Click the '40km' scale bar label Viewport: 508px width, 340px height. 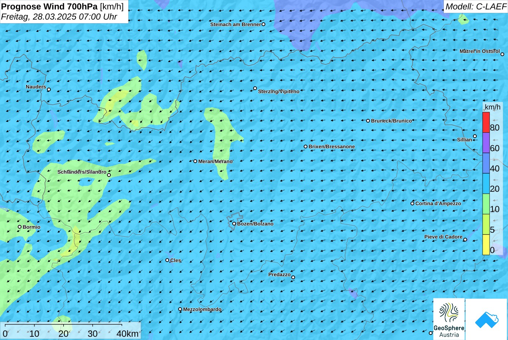(x=127, y=334)
